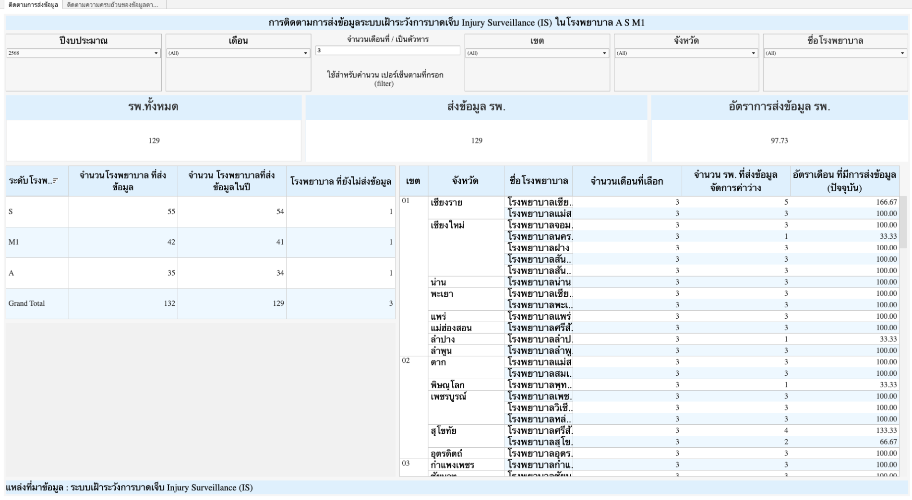Image resolution: width=912 pixels, height=500 pixels.
Task: Click the rate value 133.33
Action: point(887,430)
